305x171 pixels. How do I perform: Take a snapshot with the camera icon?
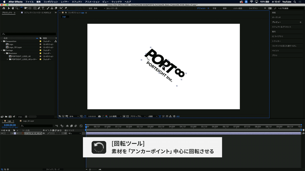99,116
